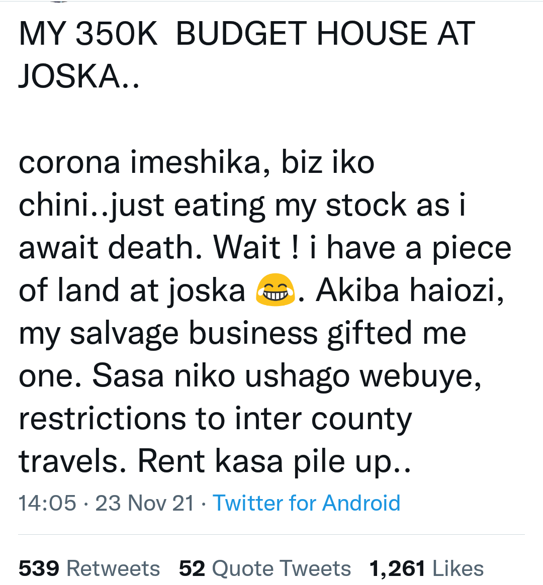Click the word JOSKA.. in the headline
The image size is (543, 585).
tap(79, 76)
